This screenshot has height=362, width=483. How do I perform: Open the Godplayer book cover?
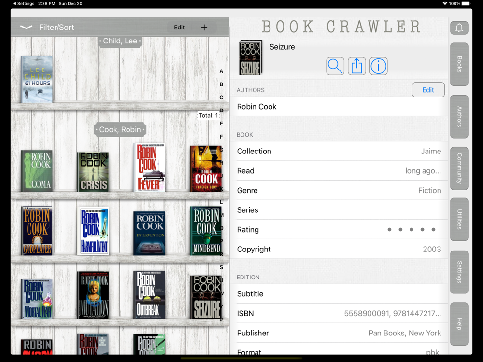37,231
